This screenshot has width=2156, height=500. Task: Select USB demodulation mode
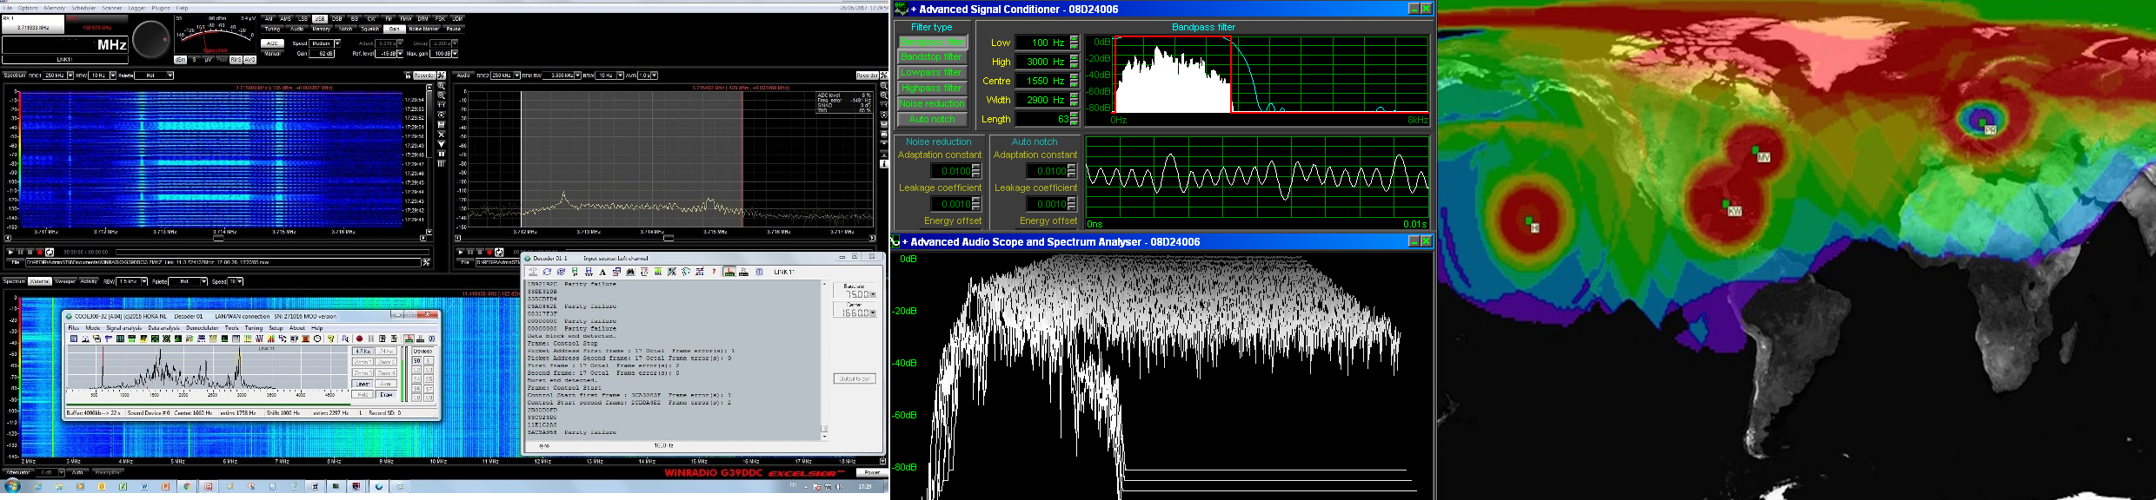[x=319, y=18]
